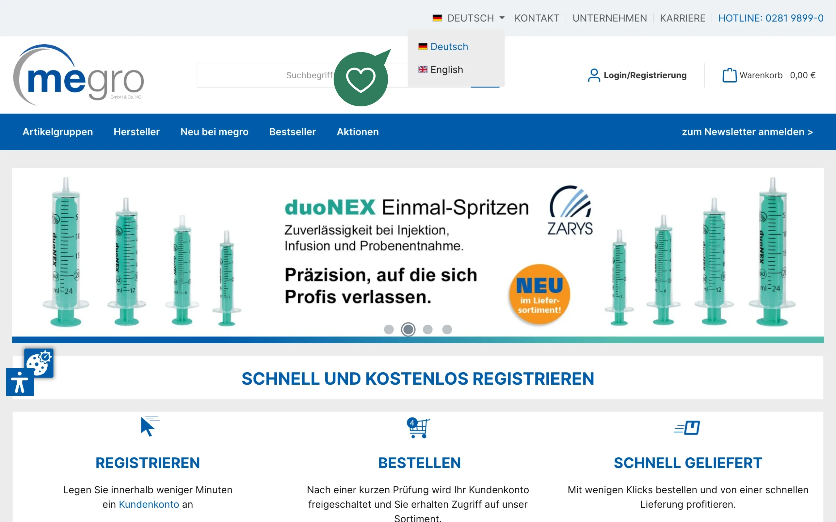Open the DEUTSCH language dropdown
Viewport: 836px width, 522px height.
click(x=468, y=18)
